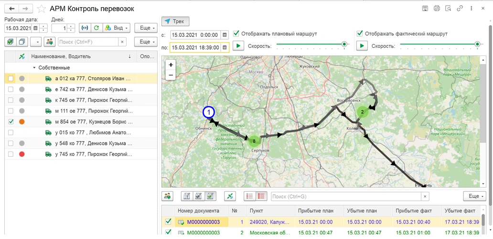Viewport: 493px width, 239px height.
Task: Check vehicle а 012 ка 777 checkbox
Action: [11, 78]
